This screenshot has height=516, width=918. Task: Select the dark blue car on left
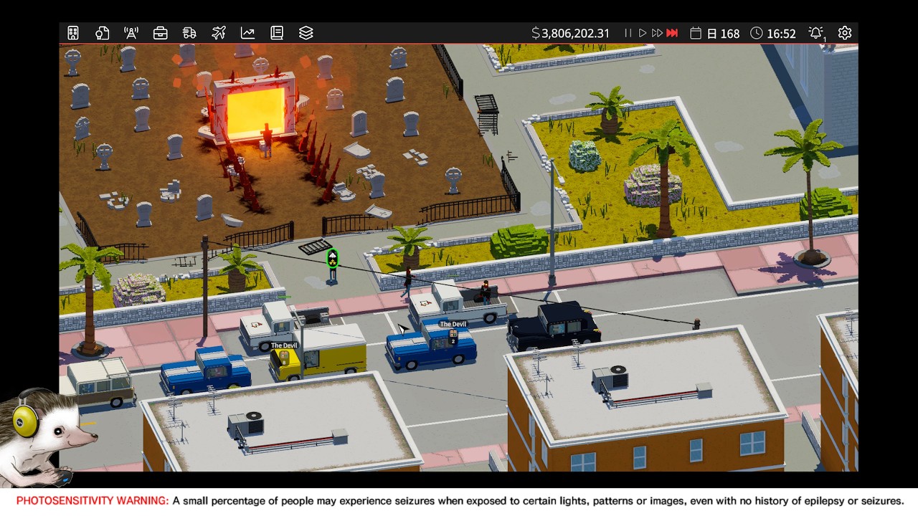(205, 369)
